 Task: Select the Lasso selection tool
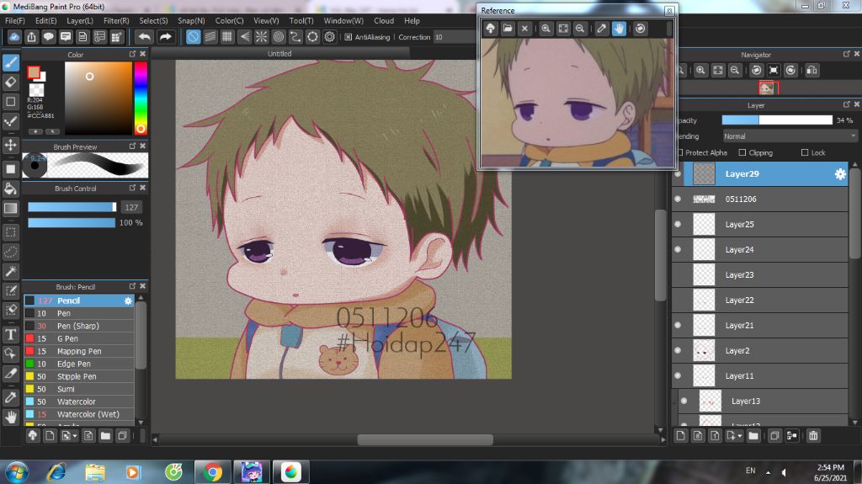tap(10, 252)
